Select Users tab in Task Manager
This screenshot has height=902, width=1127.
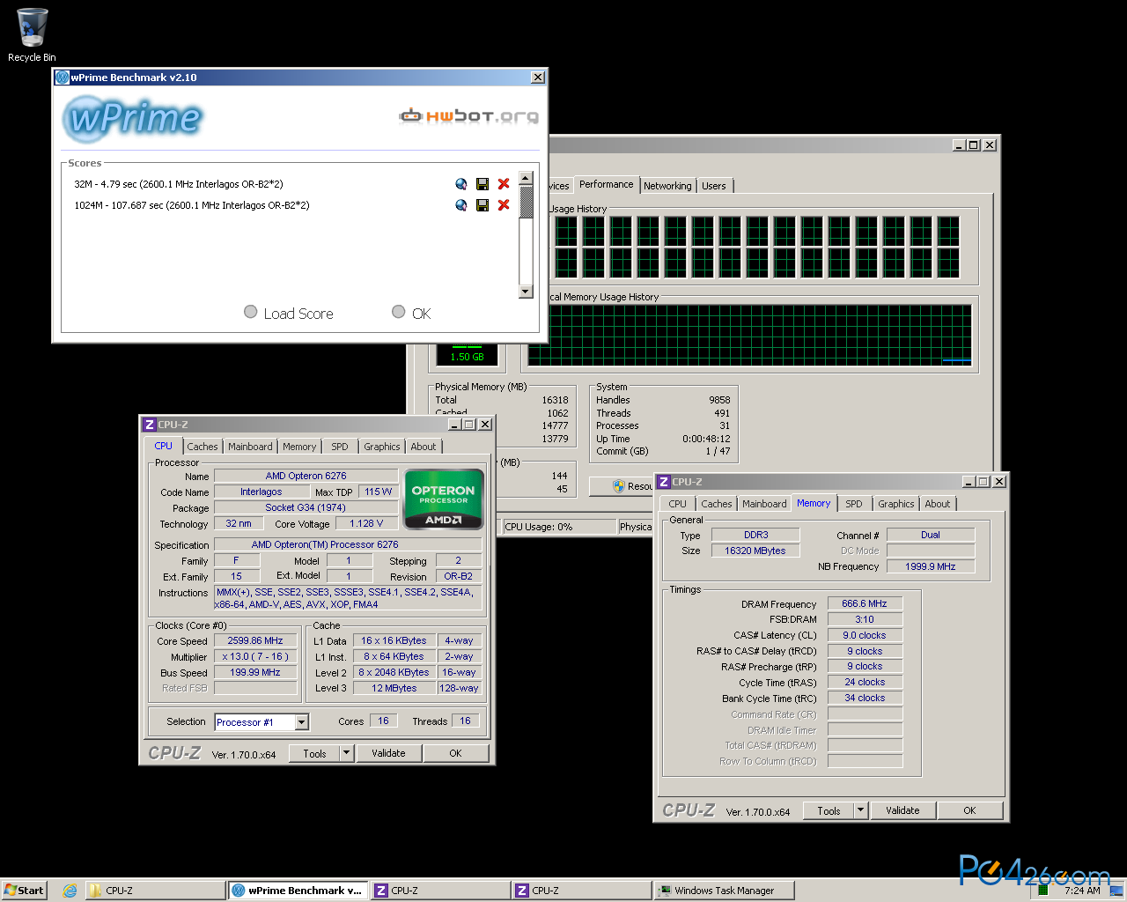point(714,186)
